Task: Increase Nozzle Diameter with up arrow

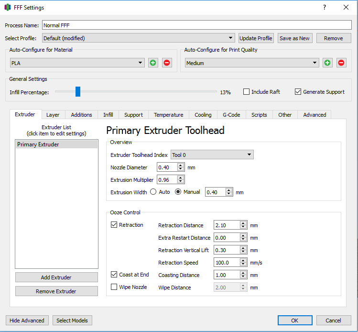Action: tap(181, 165)
